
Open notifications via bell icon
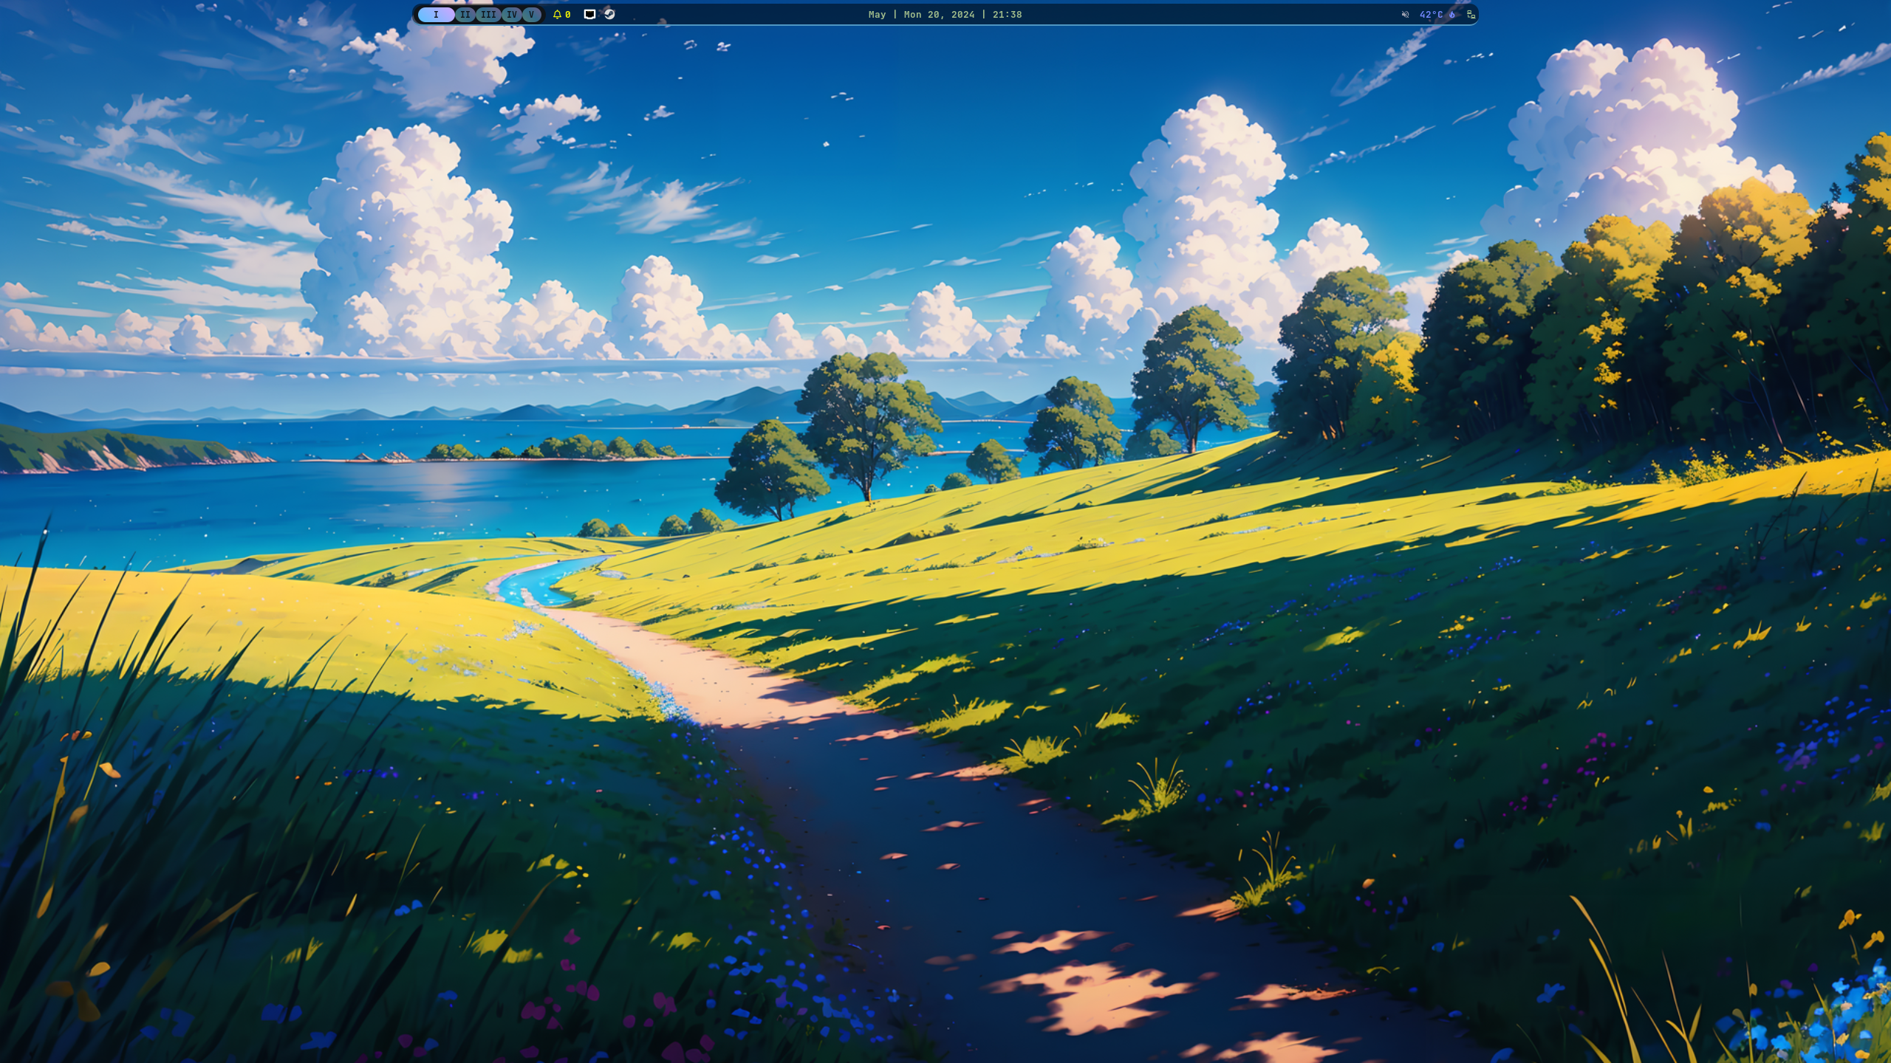tap(557, 14)
